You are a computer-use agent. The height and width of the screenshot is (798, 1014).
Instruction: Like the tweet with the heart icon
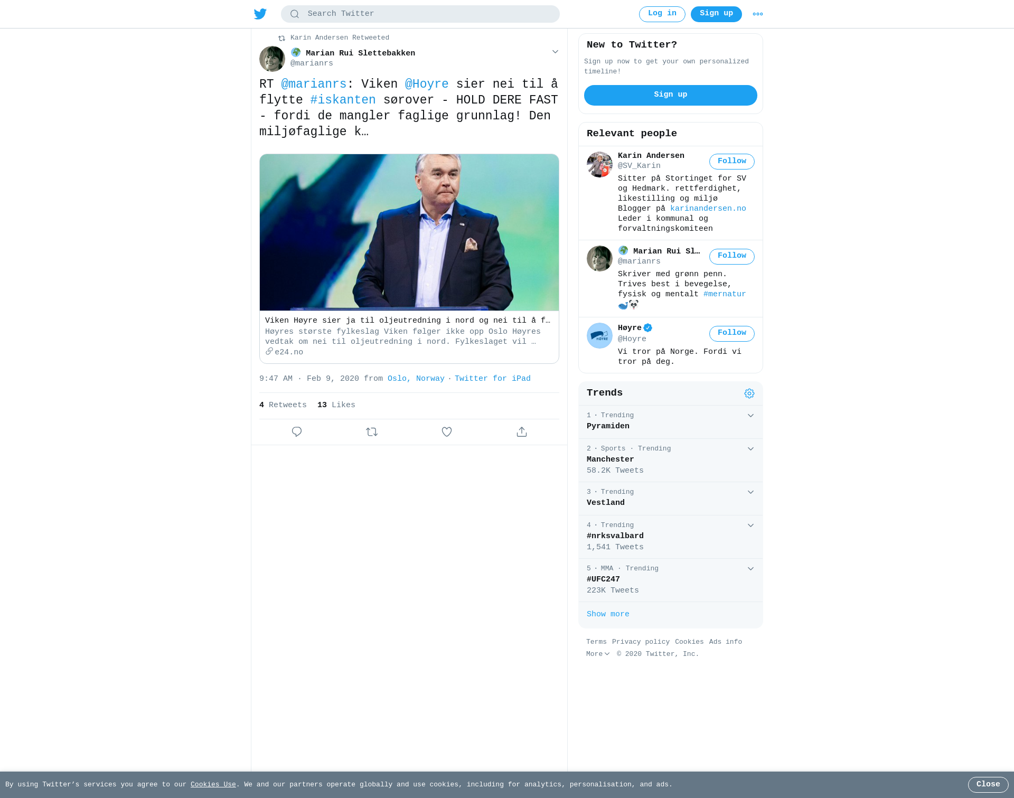pos(447,432)
